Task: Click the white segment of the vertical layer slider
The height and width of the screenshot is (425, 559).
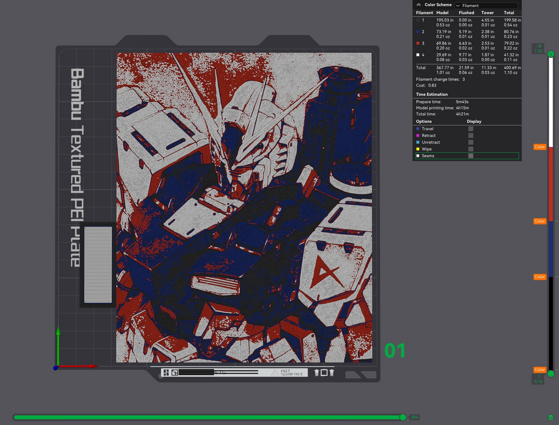Action: click(551, 102)
